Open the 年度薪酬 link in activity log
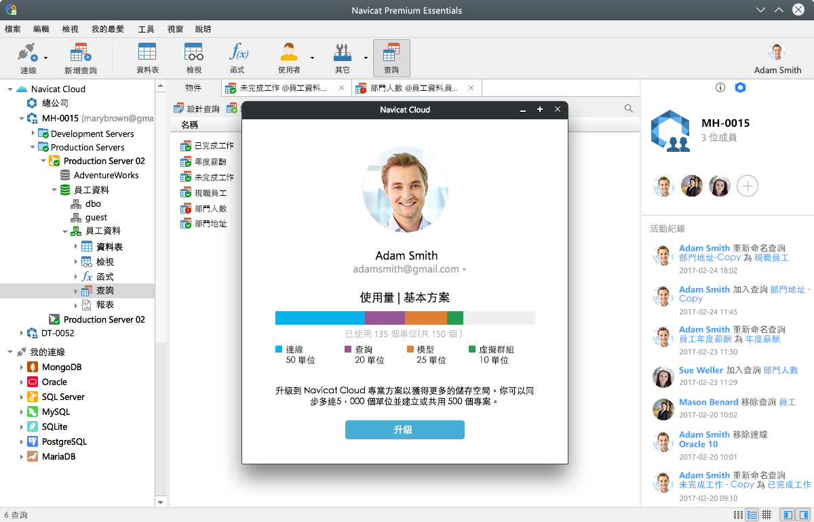The image size is (814, 522). (762, 339)
